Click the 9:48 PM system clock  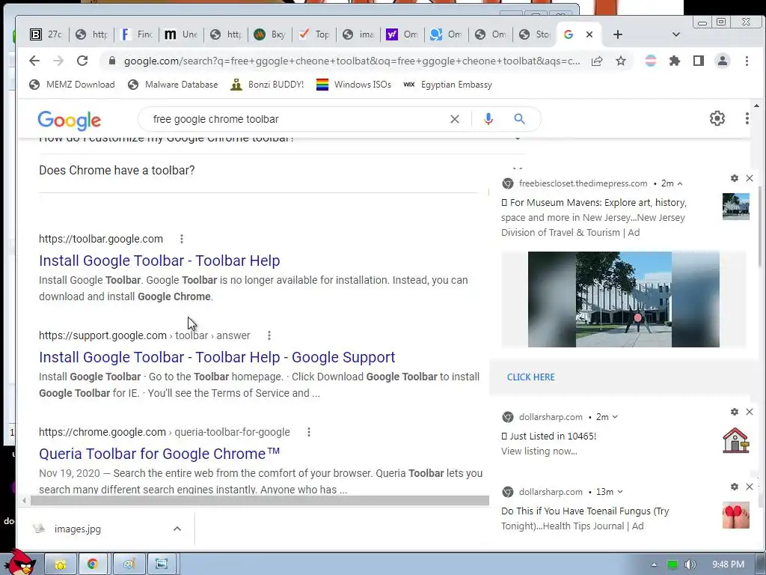coord(728,565)
